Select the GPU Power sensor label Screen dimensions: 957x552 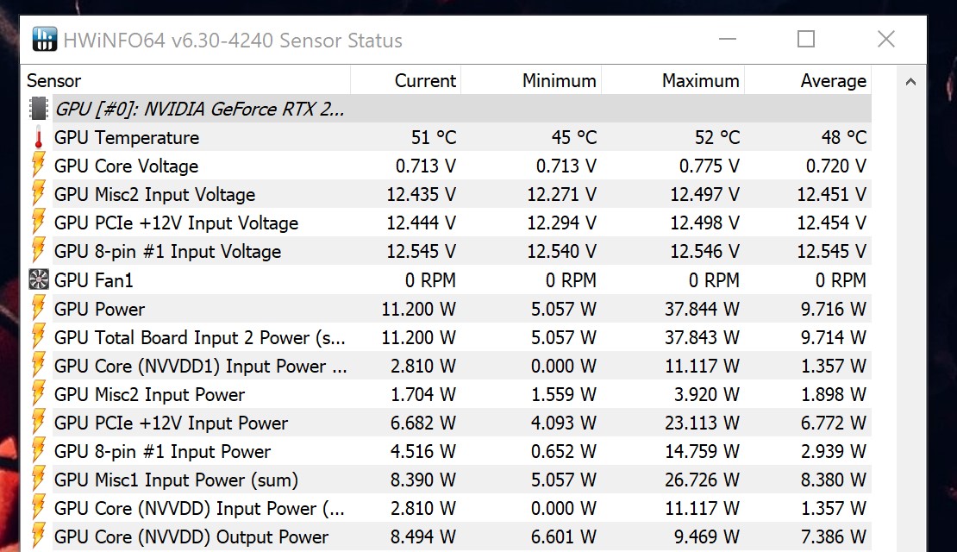(x=99, y=309)
